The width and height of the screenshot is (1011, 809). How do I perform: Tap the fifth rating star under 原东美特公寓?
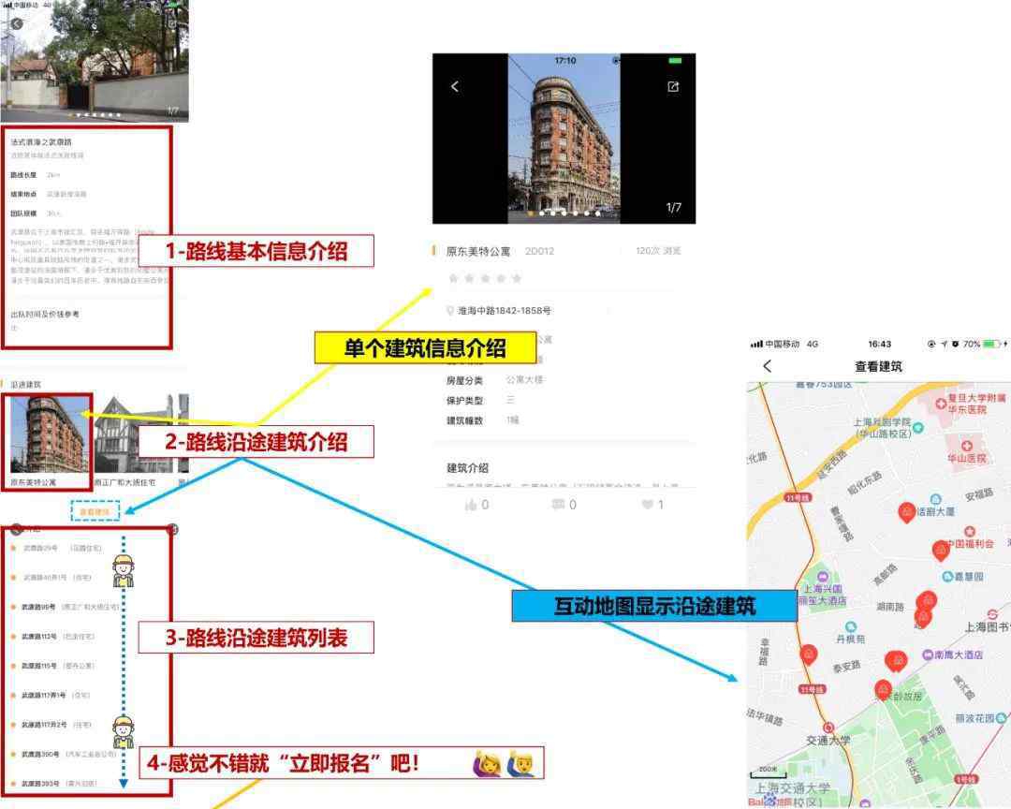click(x=517, y=278)
